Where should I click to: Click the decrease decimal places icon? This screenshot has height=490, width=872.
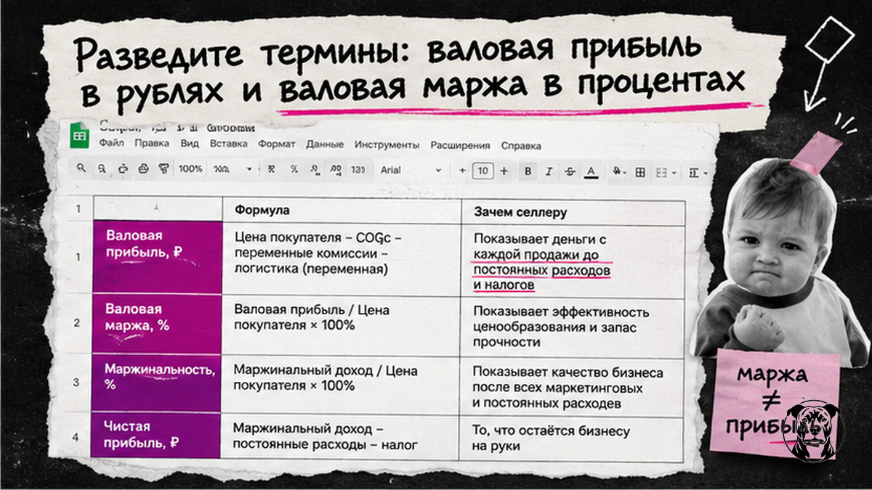coord(315,170)
